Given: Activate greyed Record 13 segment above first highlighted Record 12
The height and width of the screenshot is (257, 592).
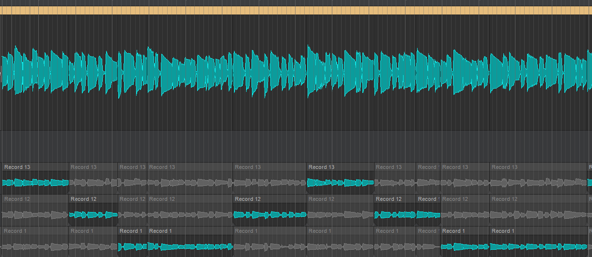Looking at the screenshot, I should (x=93, y=178).
